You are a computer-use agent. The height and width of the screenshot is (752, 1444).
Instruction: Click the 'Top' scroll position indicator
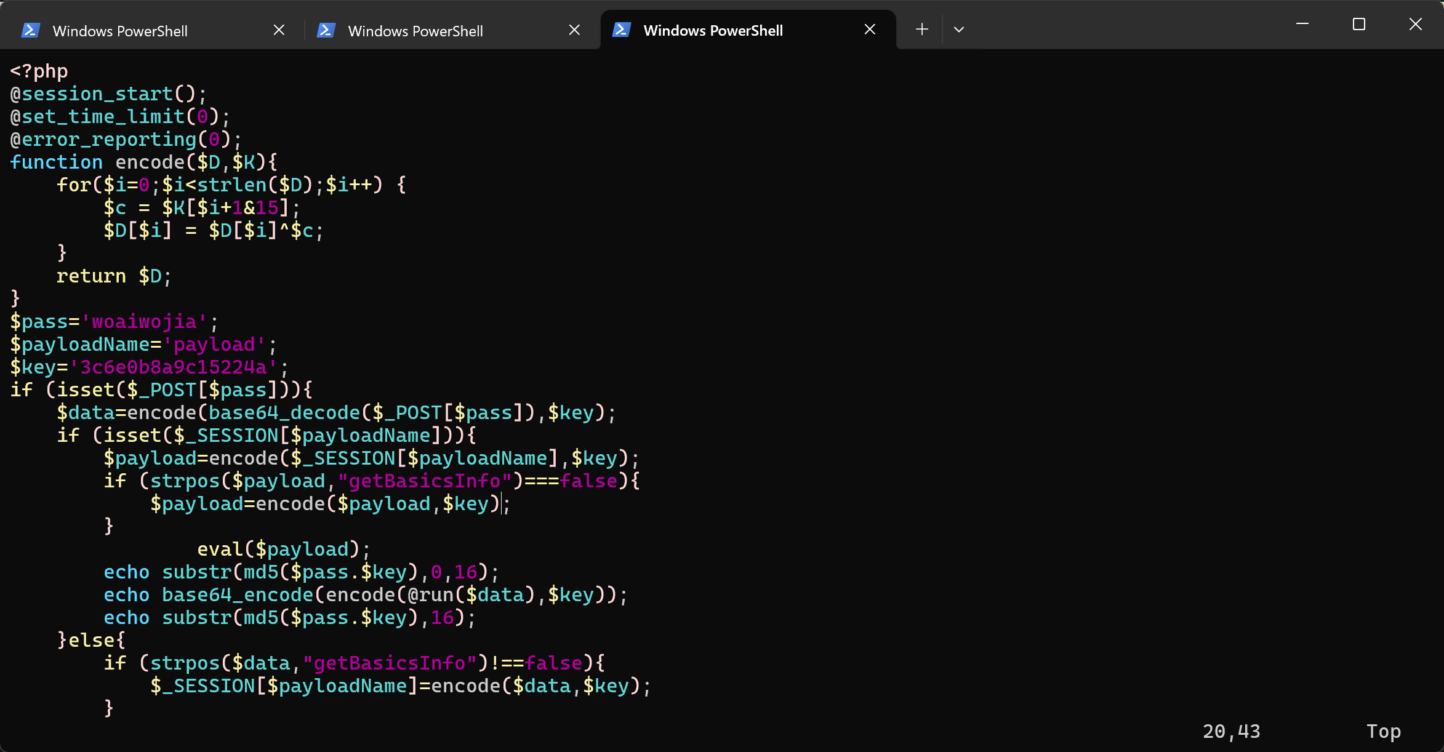(x=1383, y=730)
